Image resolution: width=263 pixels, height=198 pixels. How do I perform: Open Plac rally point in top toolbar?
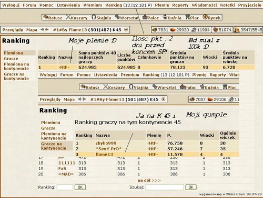[193, 18]
